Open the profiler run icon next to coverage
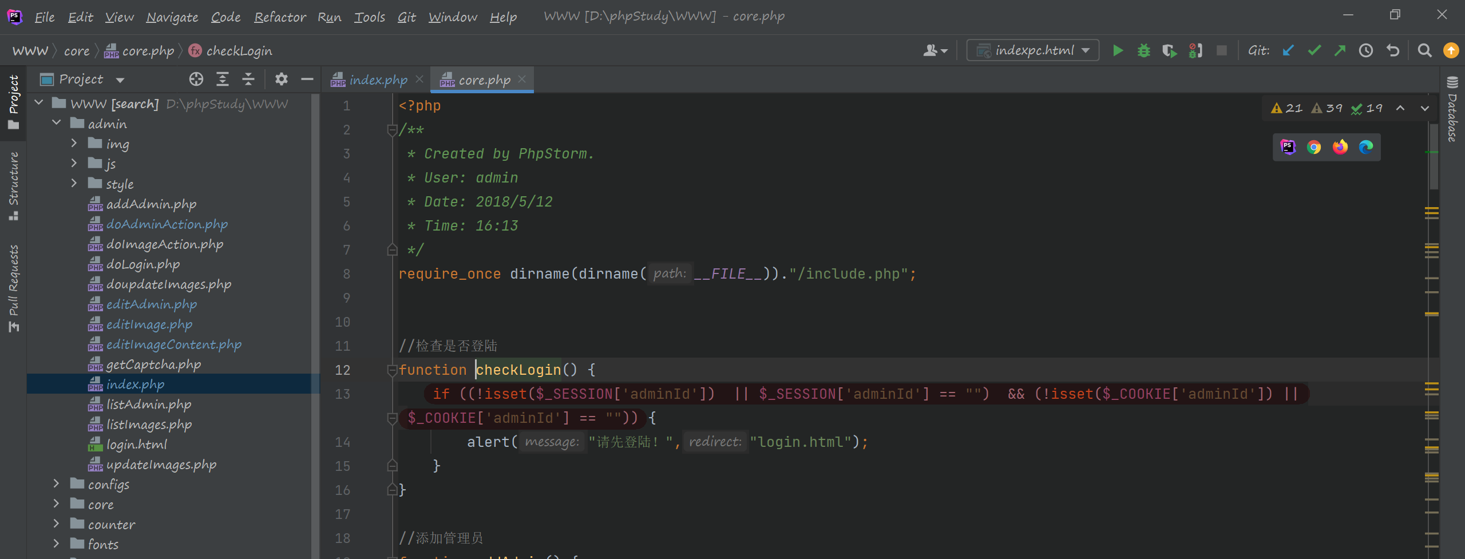1465x559 pixels. click(x=1195, y=51)
